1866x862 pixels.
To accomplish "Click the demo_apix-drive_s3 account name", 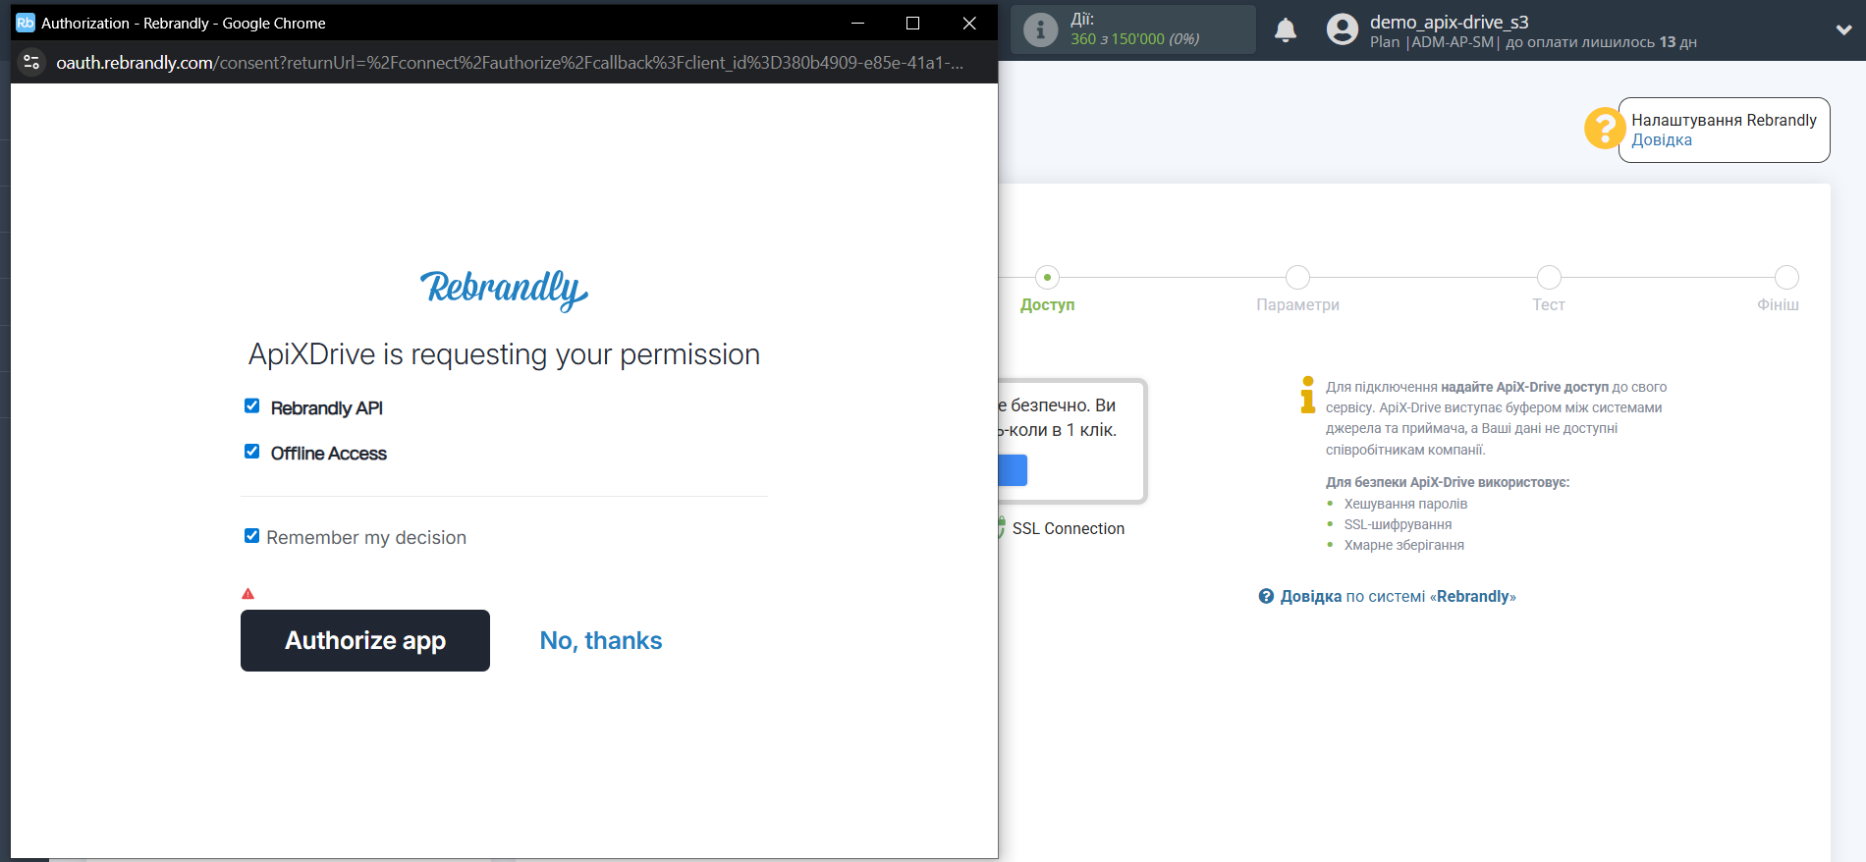I will [x=1449, y=22].
